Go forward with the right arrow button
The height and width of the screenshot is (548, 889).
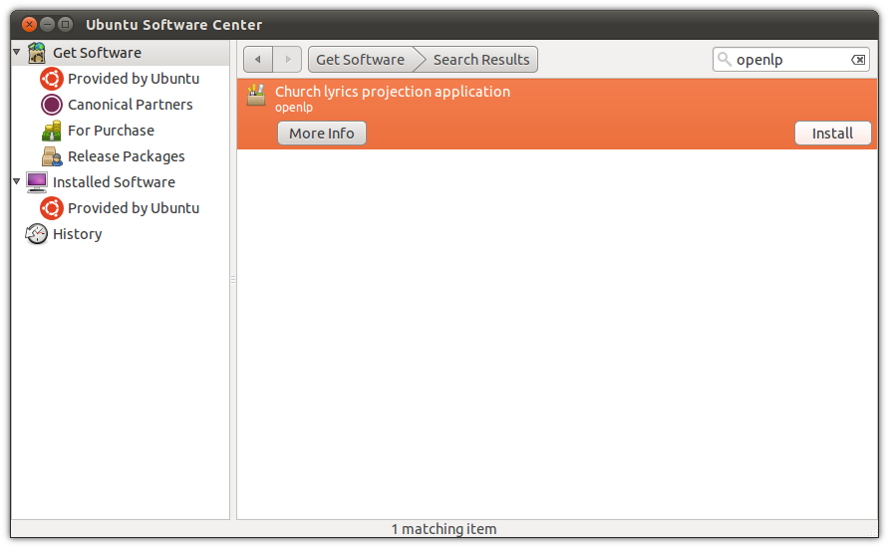(287, 60)
